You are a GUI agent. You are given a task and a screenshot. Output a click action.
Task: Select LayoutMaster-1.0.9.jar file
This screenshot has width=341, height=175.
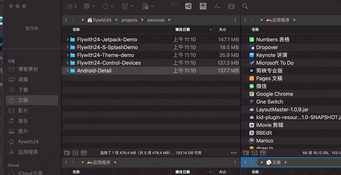click(282, 110)
